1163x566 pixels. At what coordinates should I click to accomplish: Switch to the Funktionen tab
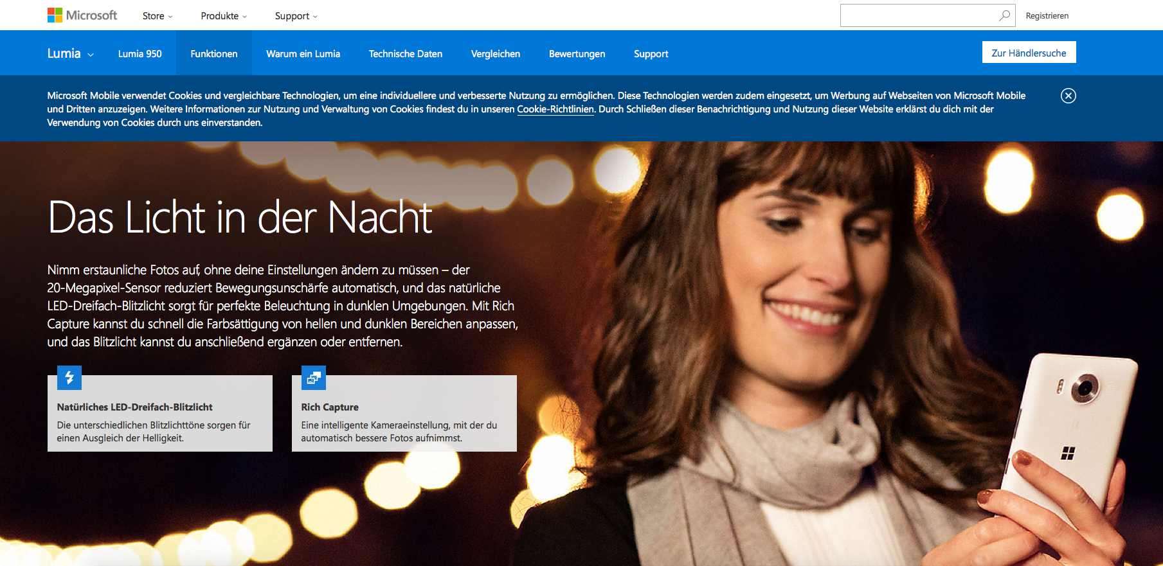click(213, 54)
